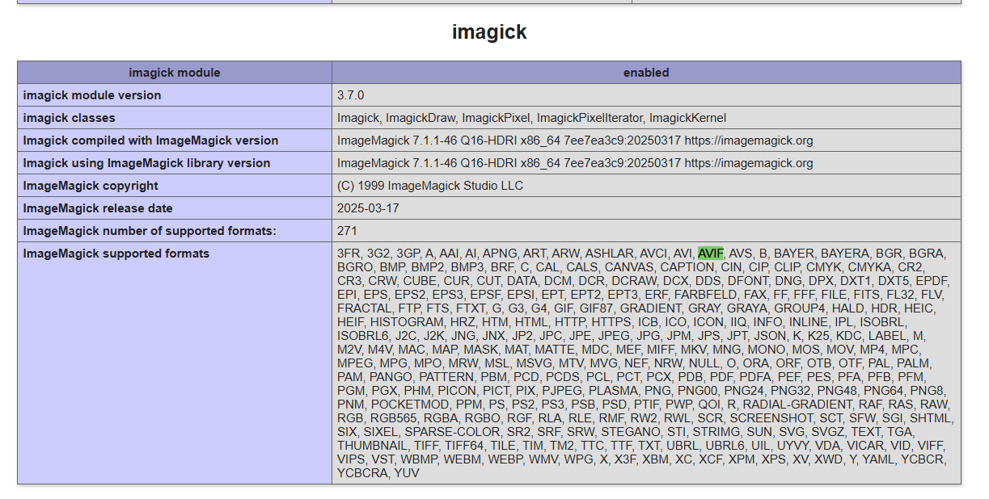The height and width of the screenshot is (499, 989).
Task: Click 'Imagick compiled with ImageMagick version' label
Action: tap(150, 140)
